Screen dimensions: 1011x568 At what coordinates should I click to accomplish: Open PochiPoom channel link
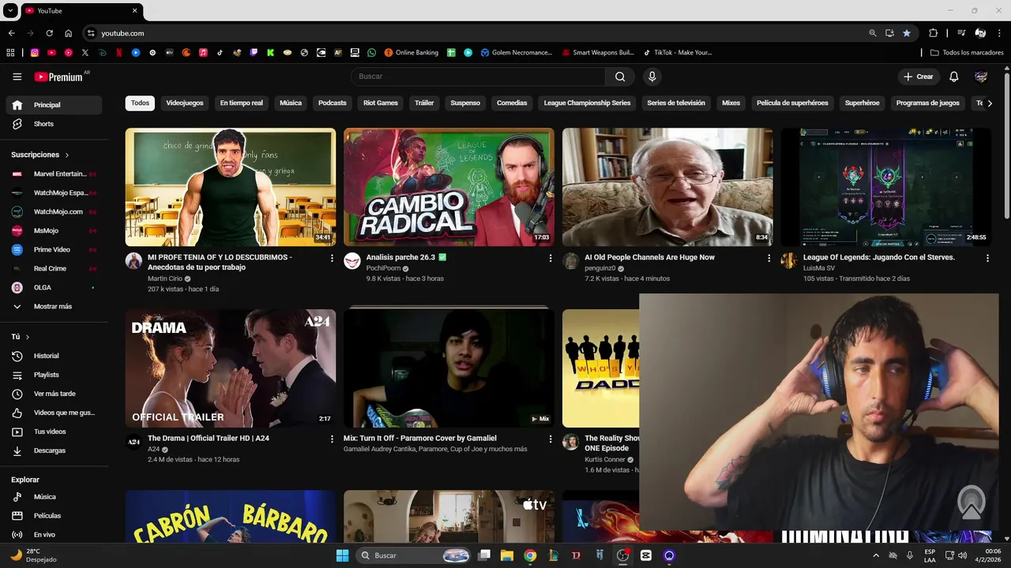point(383,268)
